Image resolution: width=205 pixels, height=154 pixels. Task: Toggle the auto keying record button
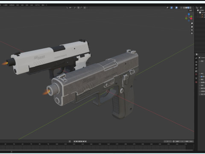tap(70, 142)
